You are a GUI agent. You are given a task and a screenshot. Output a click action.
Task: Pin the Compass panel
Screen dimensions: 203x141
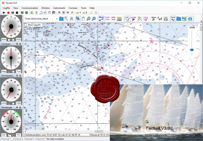coord(17,44)
